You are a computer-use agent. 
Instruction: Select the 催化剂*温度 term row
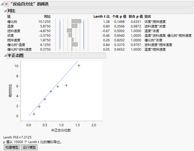tap(16, 45)
